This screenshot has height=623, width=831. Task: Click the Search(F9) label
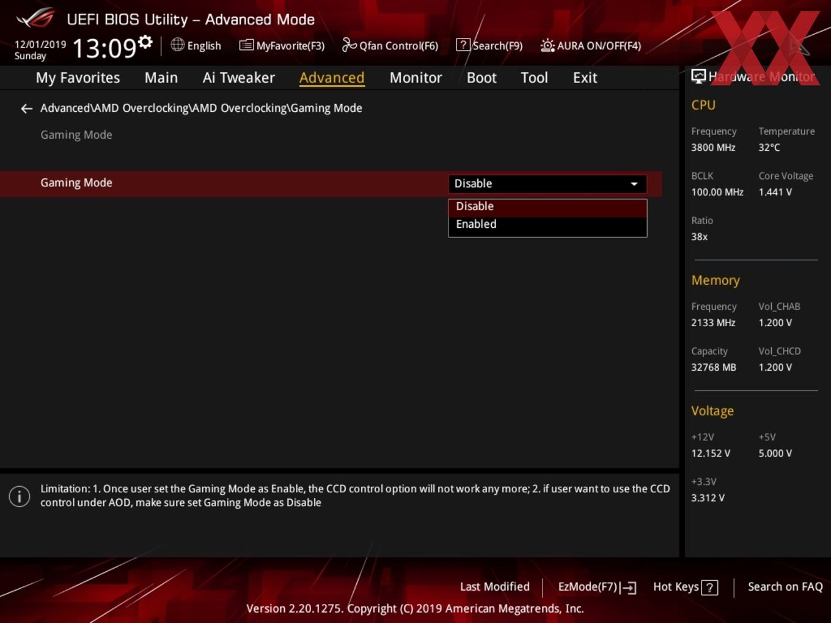coord(497,46)
